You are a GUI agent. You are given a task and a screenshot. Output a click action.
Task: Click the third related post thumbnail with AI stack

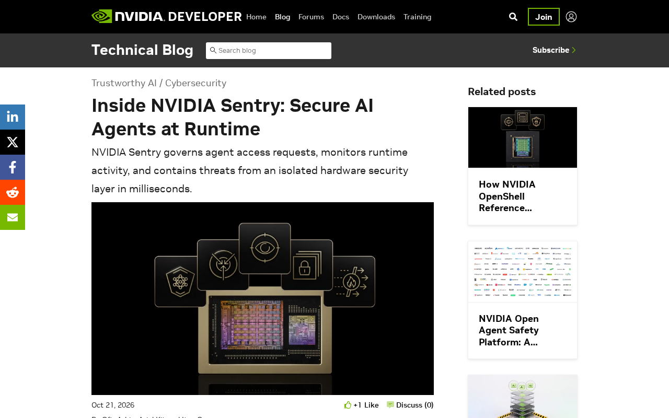(523, 397)
